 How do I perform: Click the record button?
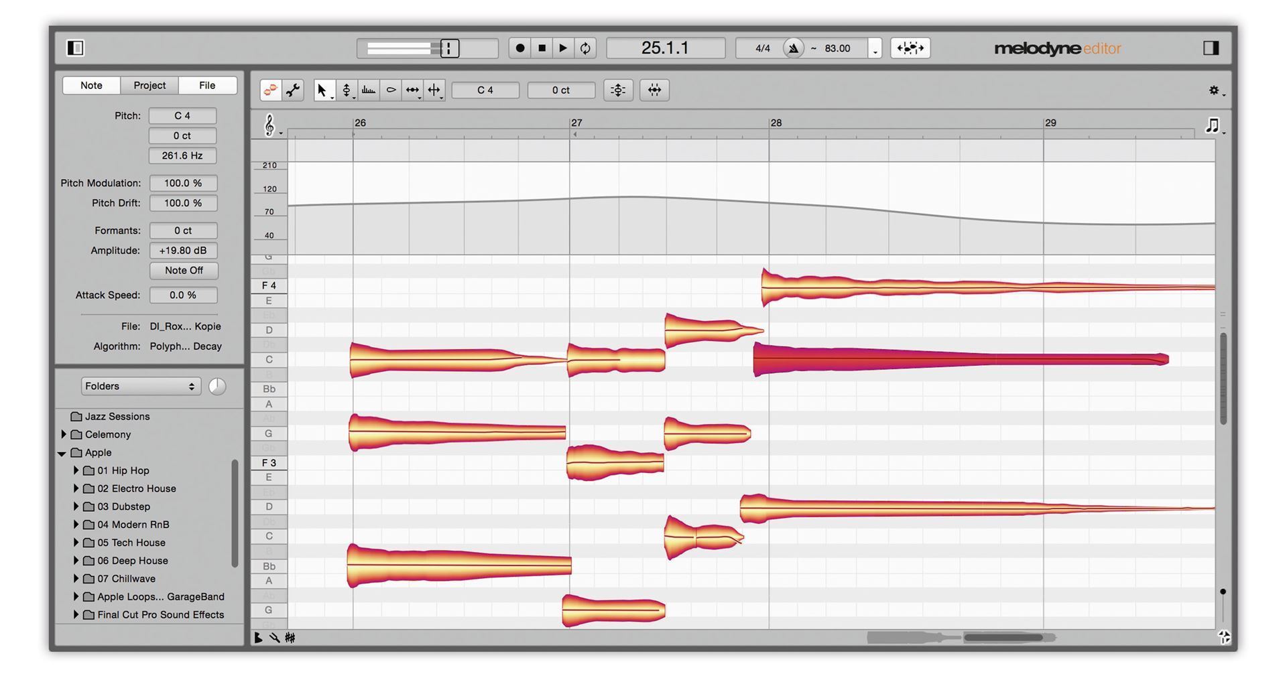[519, 48]
